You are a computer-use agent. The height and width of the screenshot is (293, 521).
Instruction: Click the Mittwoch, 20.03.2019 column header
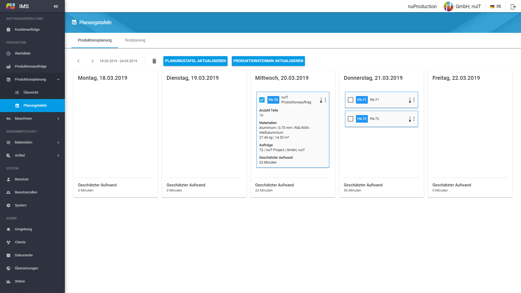[x=282, y=78]
